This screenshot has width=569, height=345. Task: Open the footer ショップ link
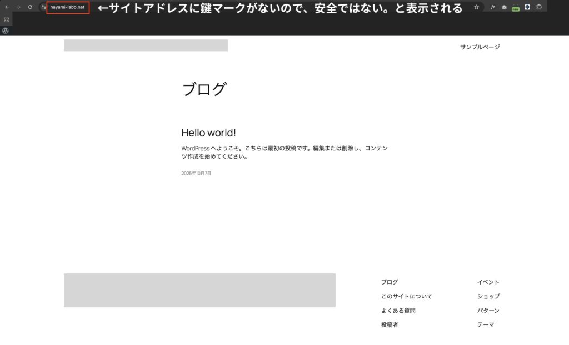488,297
